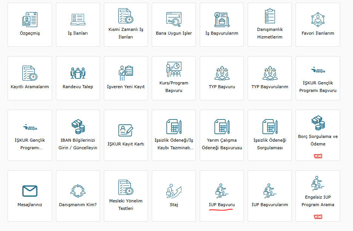Viewport: 353px width, 231px height.
Task: Select the TYP Başvuru tile
Action: pyautogui.click(x=222, y=78)
